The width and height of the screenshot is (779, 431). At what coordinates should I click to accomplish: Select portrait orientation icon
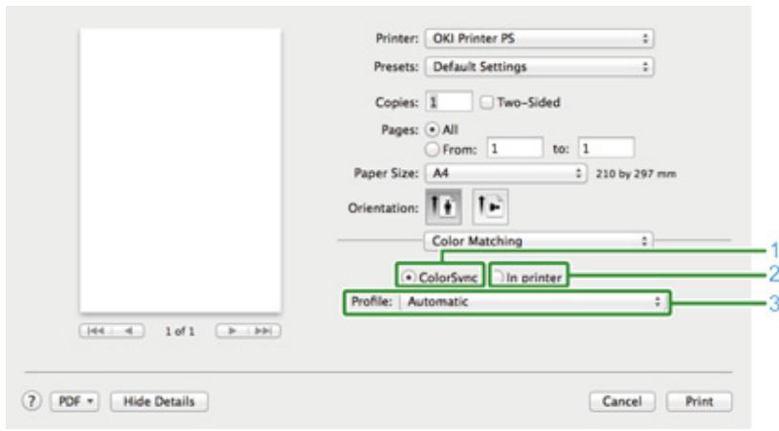point(444,207)
